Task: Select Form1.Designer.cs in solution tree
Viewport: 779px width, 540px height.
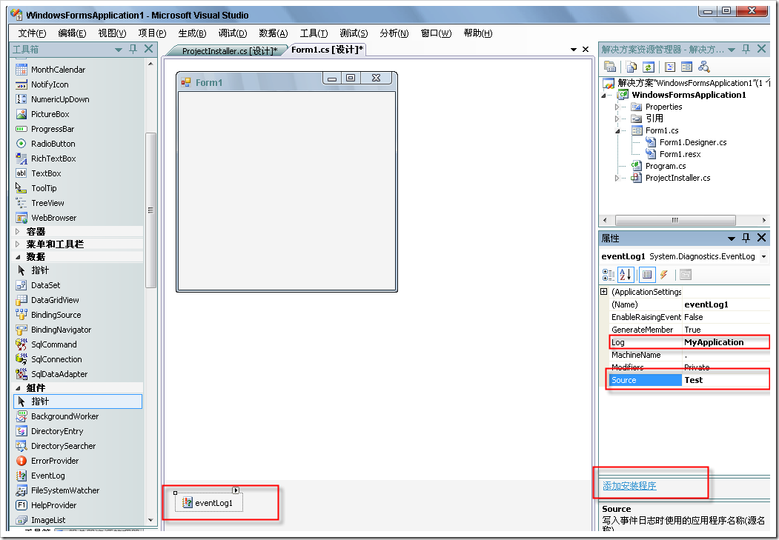Action: click(693, 142)
